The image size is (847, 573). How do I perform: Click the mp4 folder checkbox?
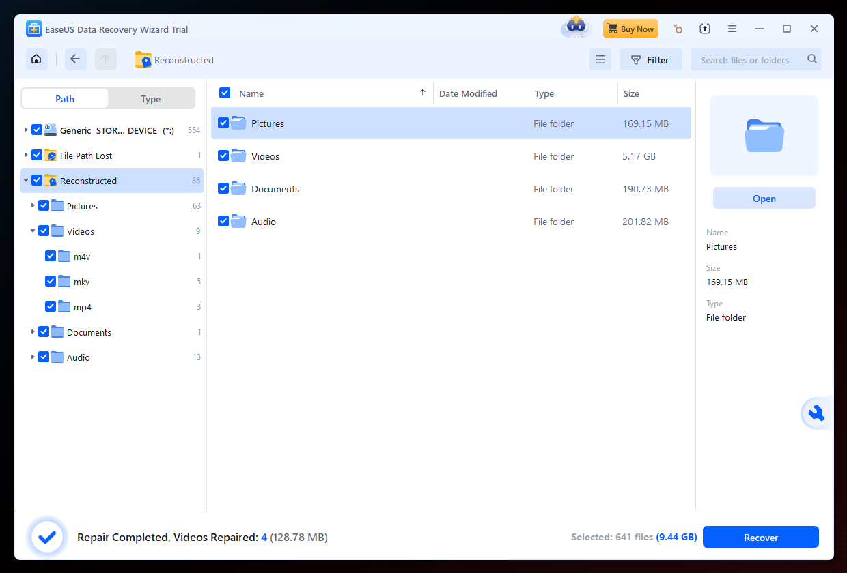pyautogui.click(x=51, y=306)
